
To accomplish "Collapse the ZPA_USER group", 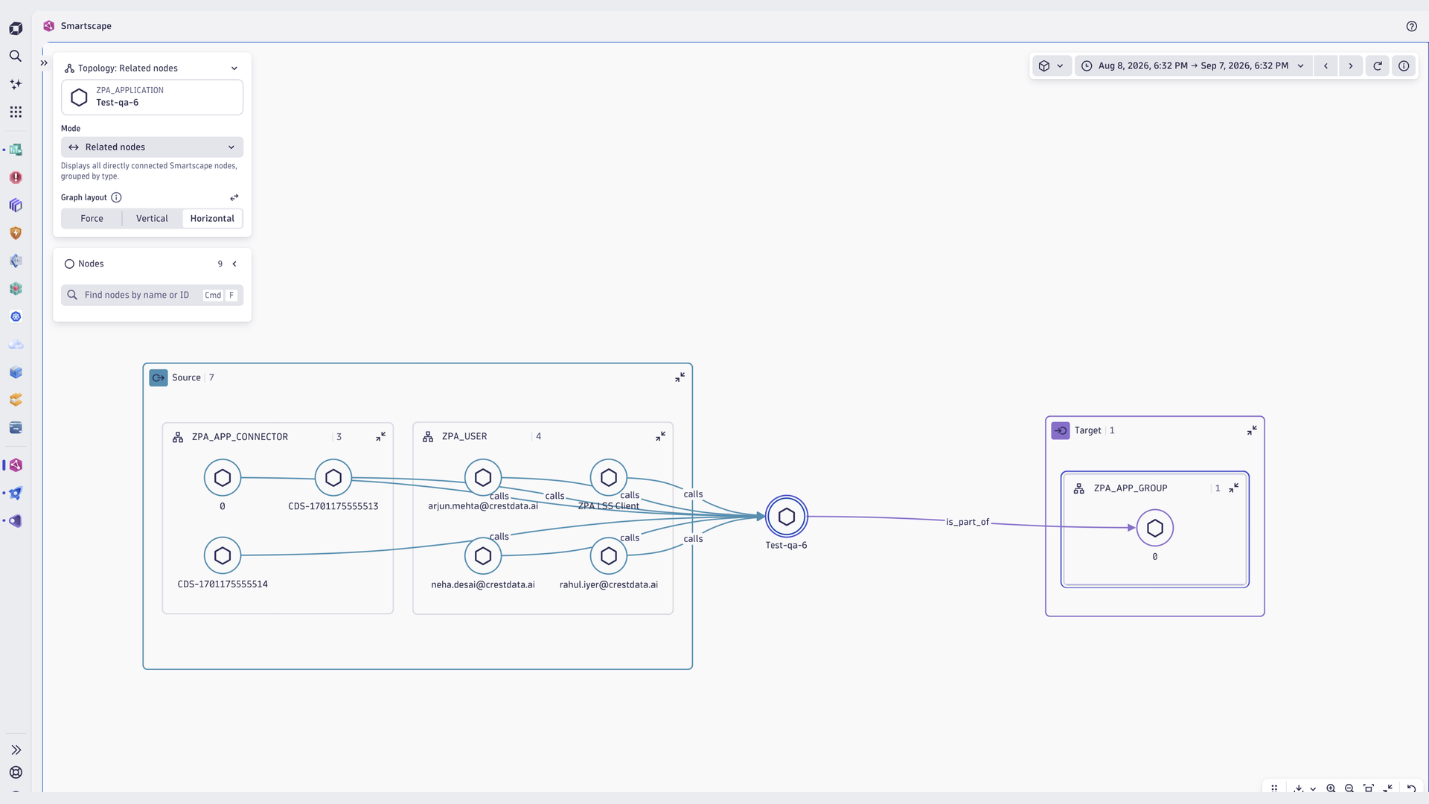I will [660, 436].
